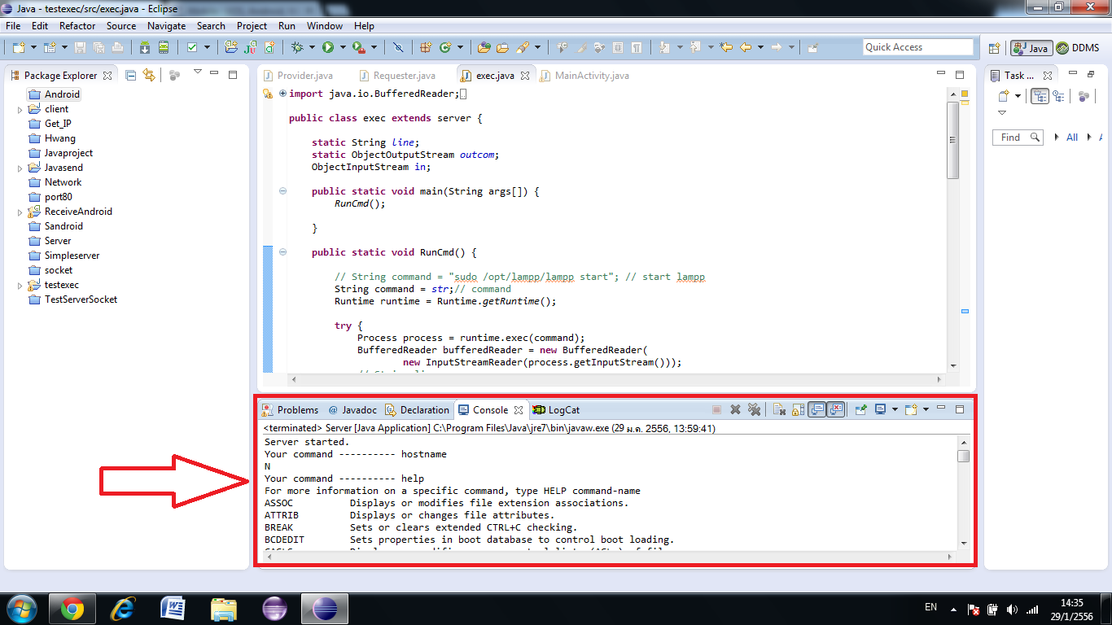Click the Back navigation arrow icon

(746, 47)
